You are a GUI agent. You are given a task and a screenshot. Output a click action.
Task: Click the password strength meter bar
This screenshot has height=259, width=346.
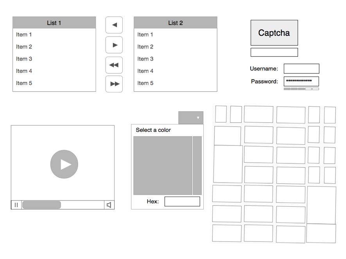click(x=301, y=89)
